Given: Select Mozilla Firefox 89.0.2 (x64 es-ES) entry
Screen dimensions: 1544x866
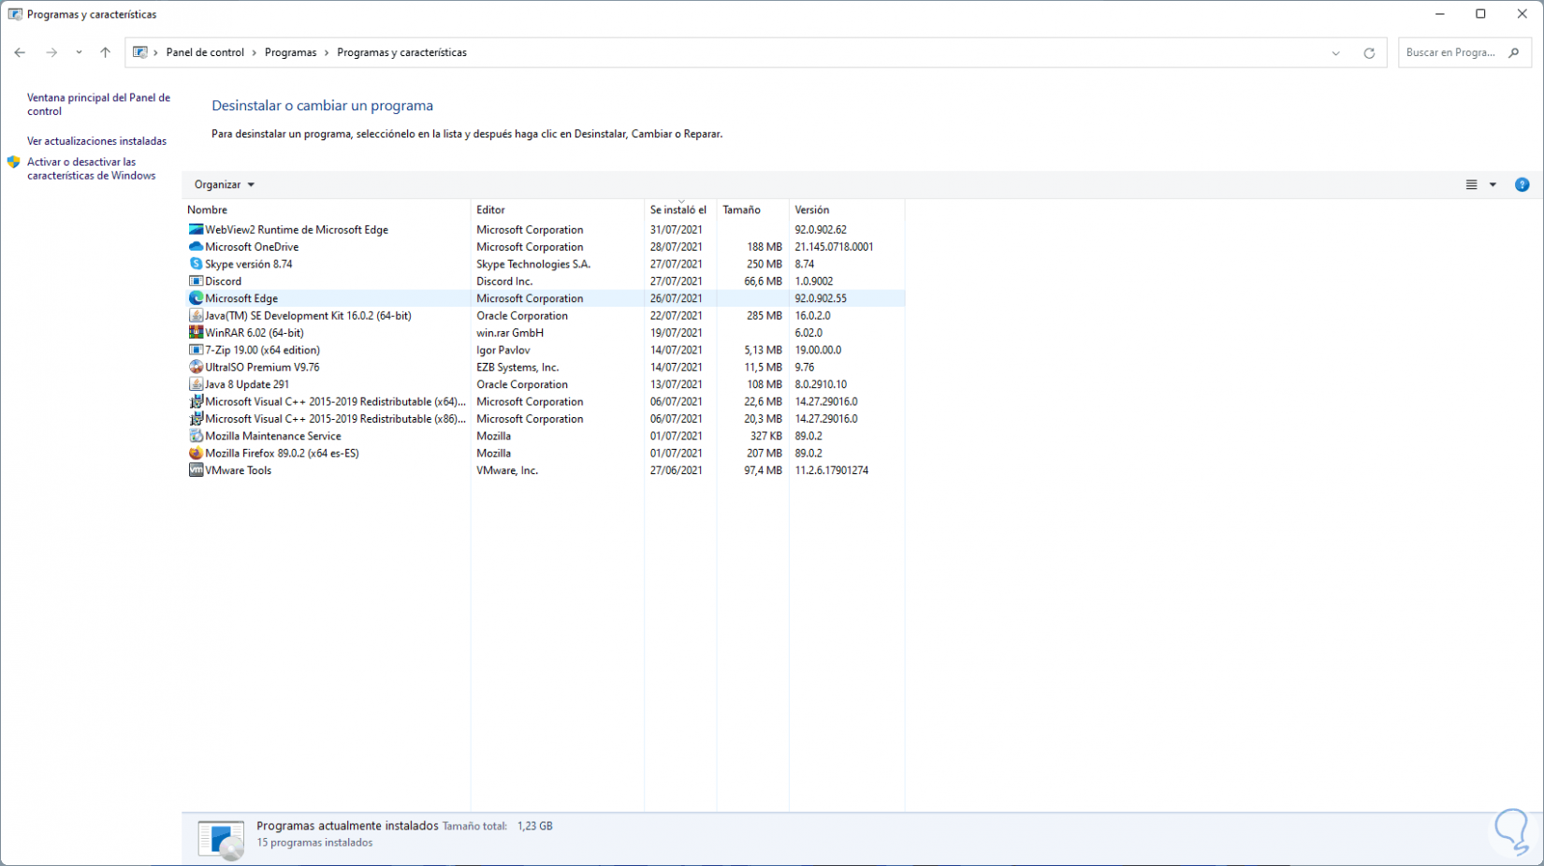Looking at the screenshot, I should pyautogui.click(x=545, y=453).
